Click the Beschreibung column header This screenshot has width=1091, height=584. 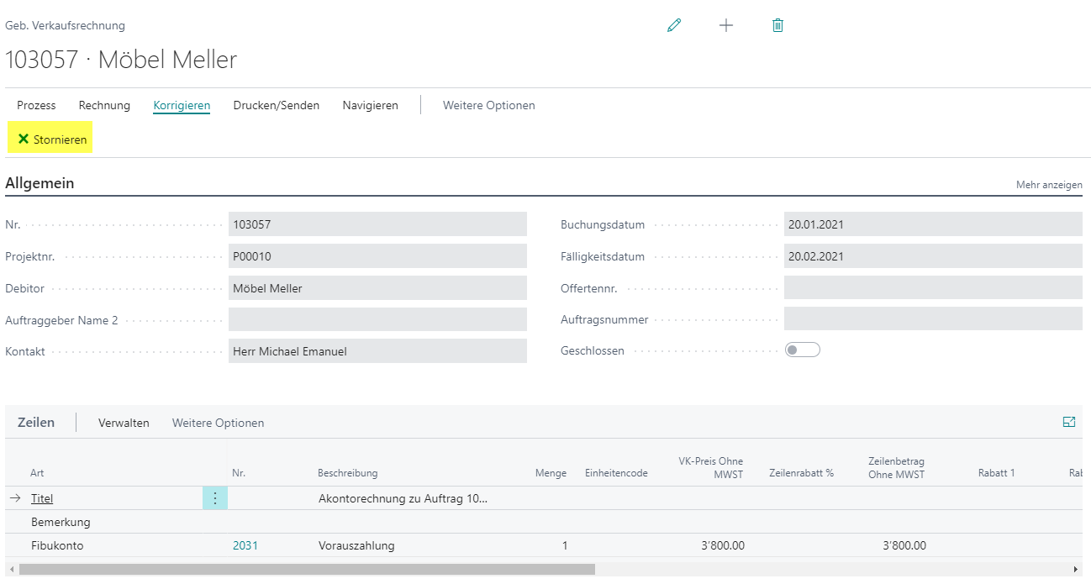point(348,473)
